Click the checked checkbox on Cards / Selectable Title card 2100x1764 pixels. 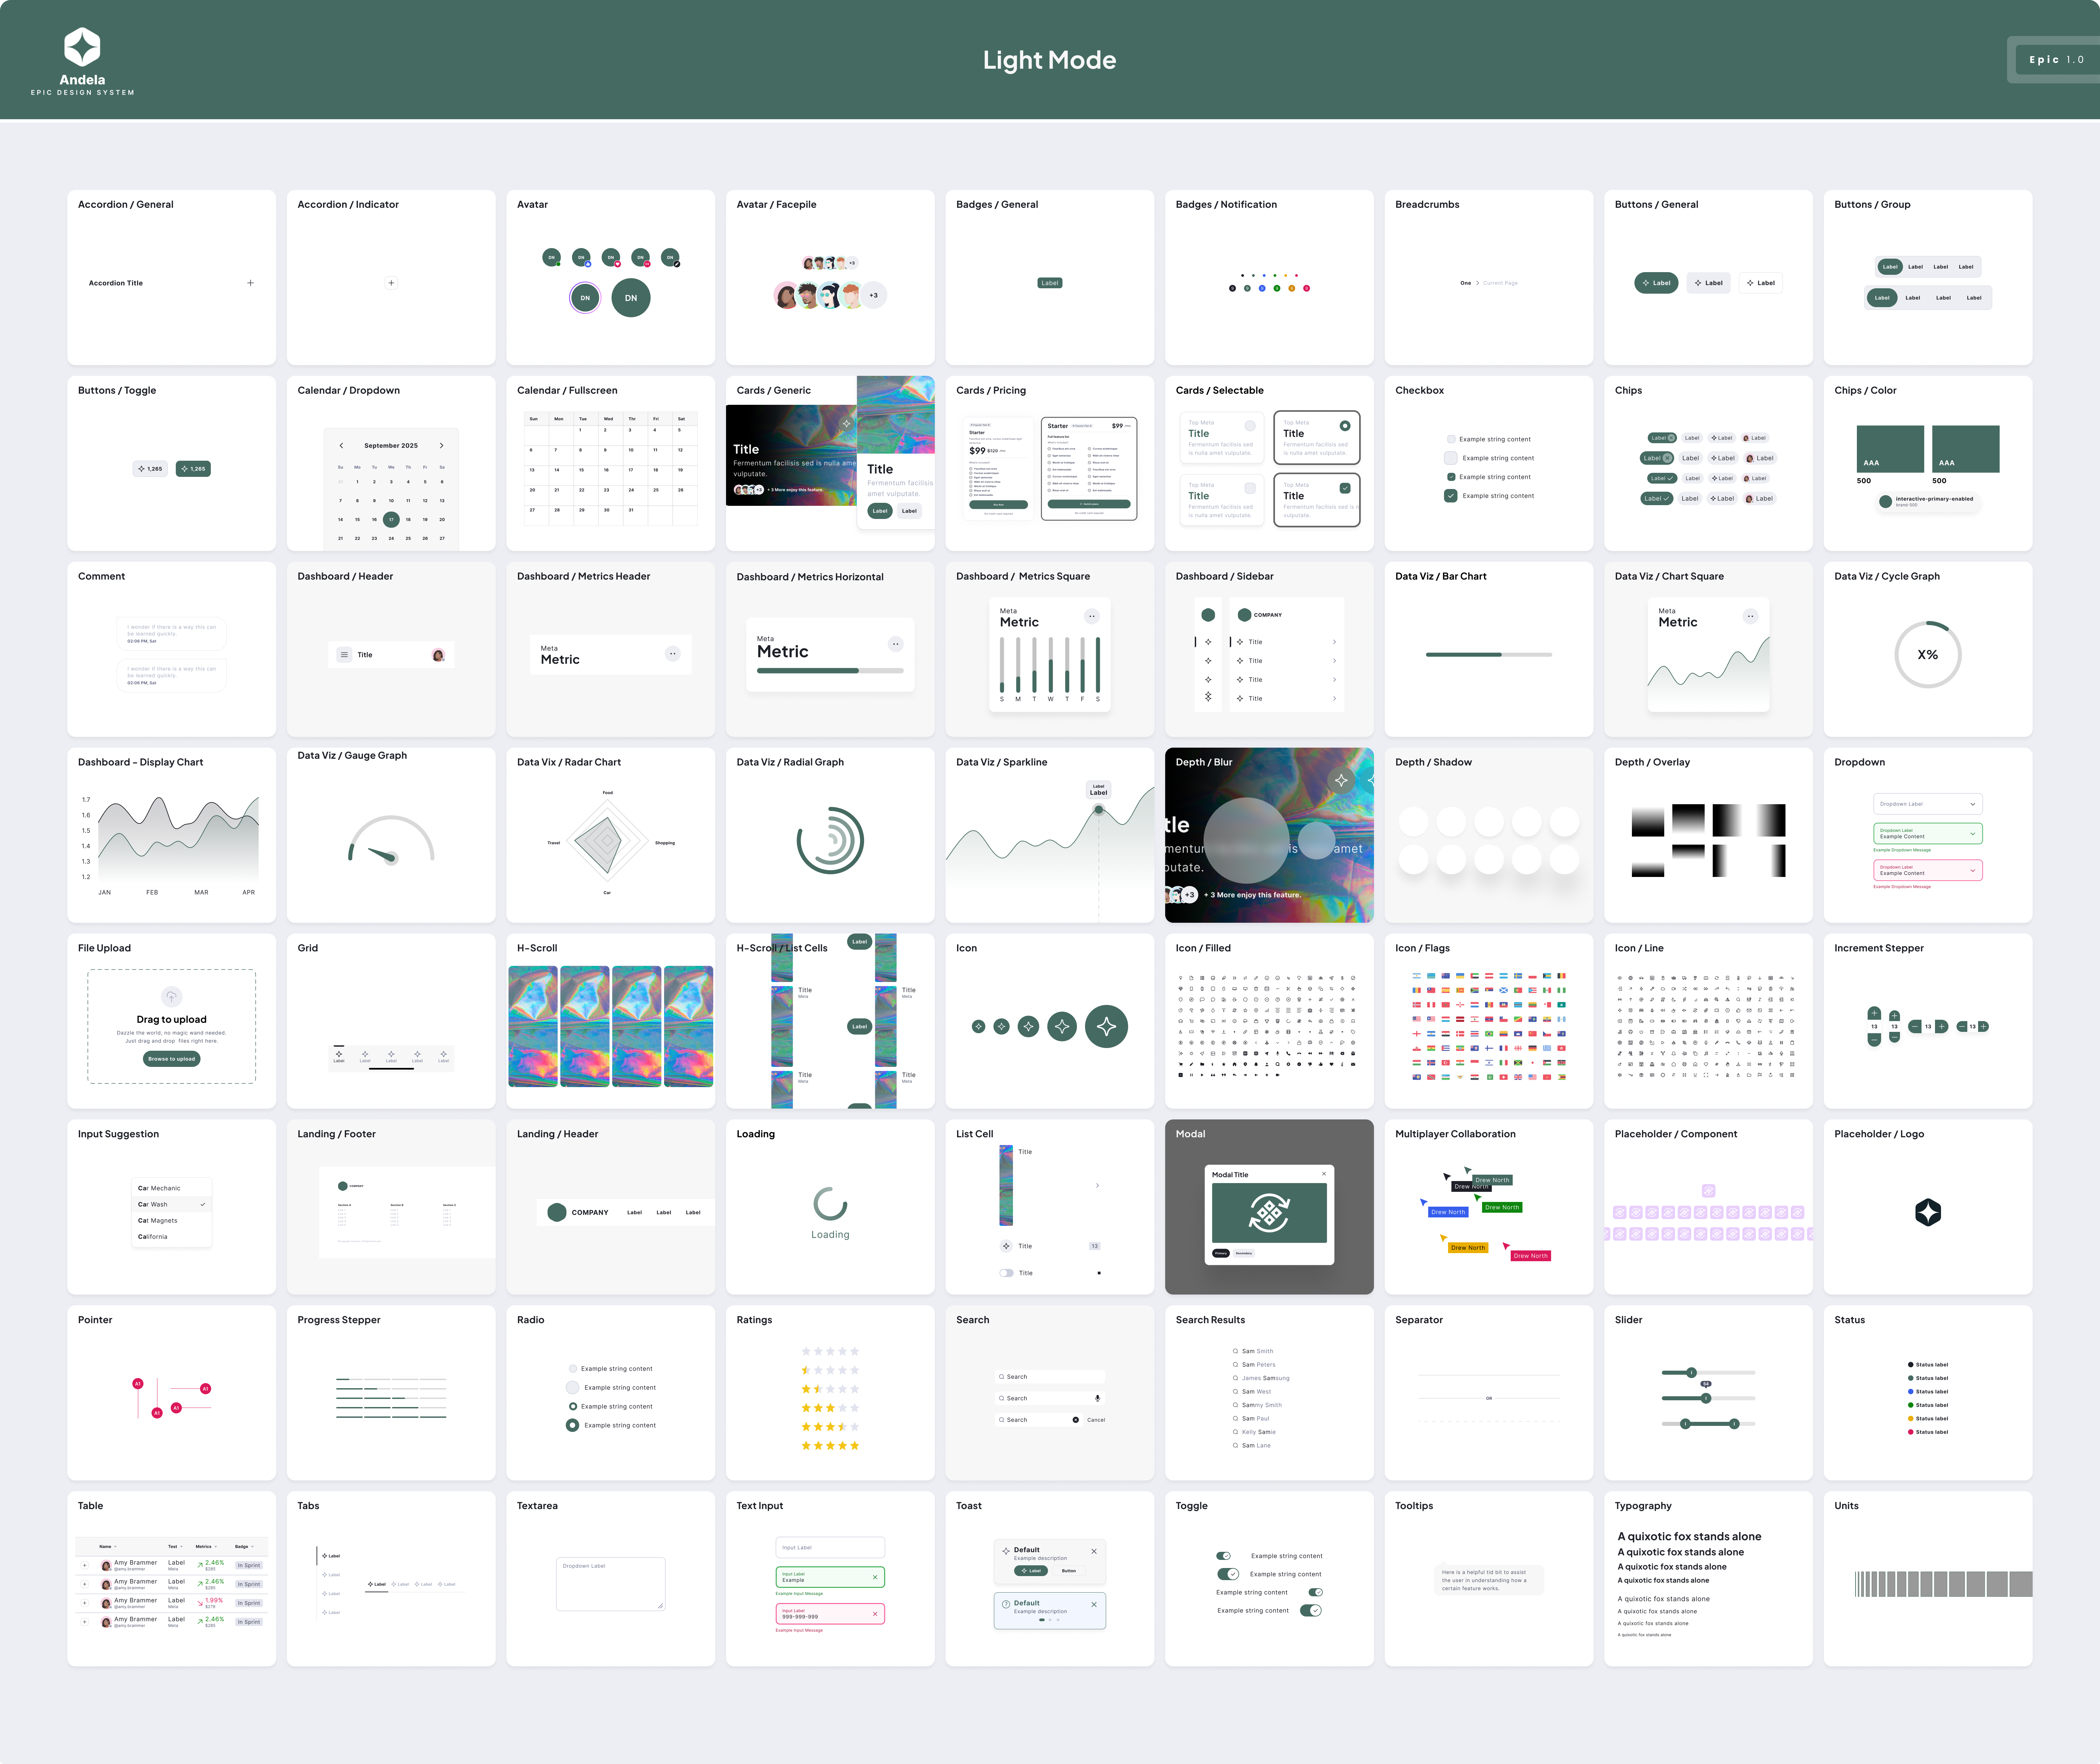coord(1345,488)
